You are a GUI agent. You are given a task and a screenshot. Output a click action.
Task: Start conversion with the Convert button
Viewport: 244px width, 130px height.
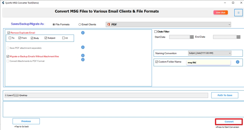[229, 122]
